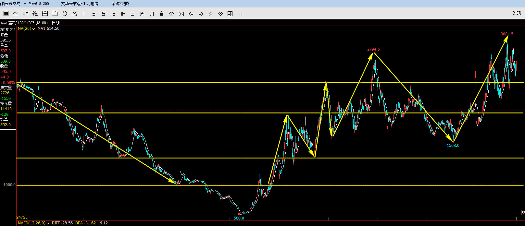
Task: Switch to 15-minute period
Action: click(x=113, y=14)
